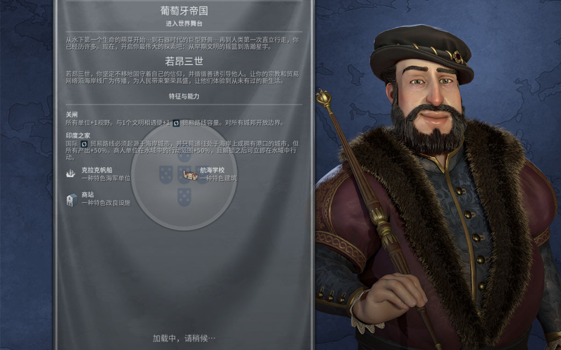The image size is (561, 350).
Task: Click the Navigation School building icon
Action: pyautogui.click(x=189, y=174)
